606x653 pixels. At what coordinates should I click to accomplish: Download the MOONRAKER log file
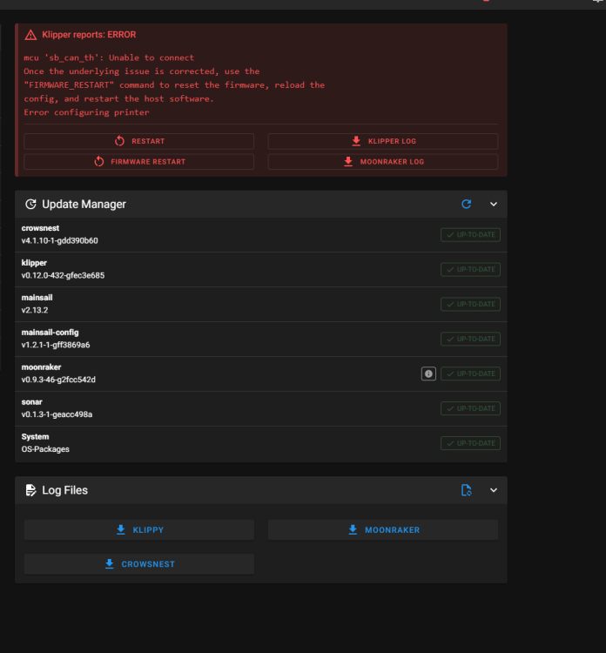(x=383, y=529)
